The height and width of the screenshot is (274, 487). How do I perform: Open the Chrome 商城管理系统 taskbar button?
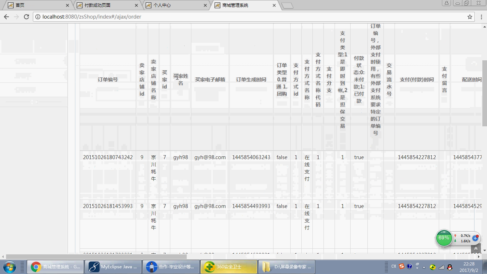coord(55,267)
